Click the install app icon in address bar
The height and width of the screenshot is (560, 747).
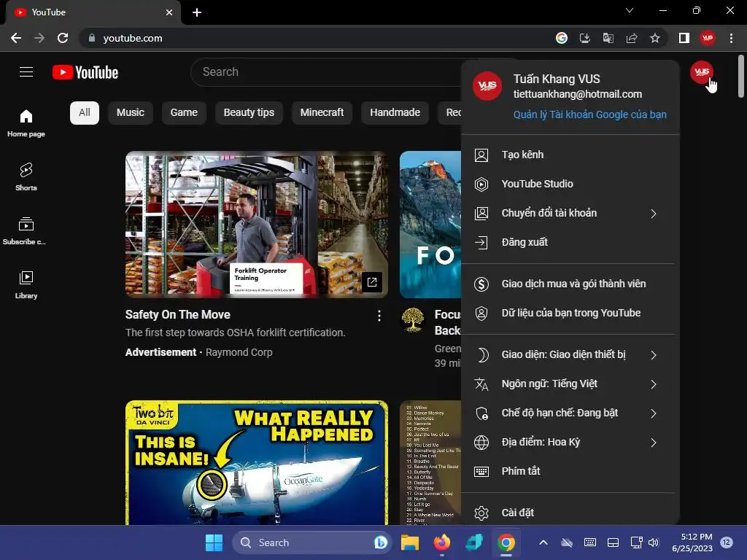tap(585, 38)
